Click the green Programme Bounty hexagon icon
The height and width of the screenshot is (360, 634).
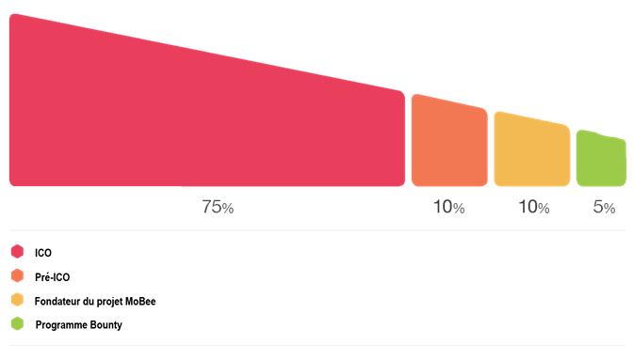point(17,323)
